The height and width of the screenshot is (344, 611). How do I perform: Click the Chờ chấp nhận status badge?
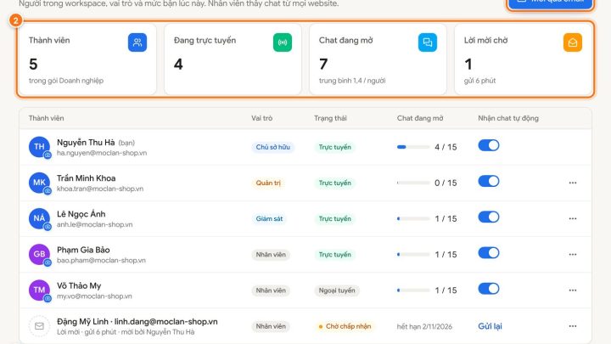pos(345,326)
